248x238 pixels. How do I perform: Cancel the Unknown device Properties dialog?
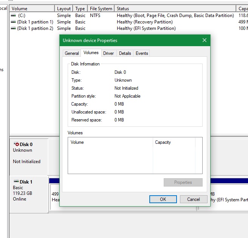point(194,199)
